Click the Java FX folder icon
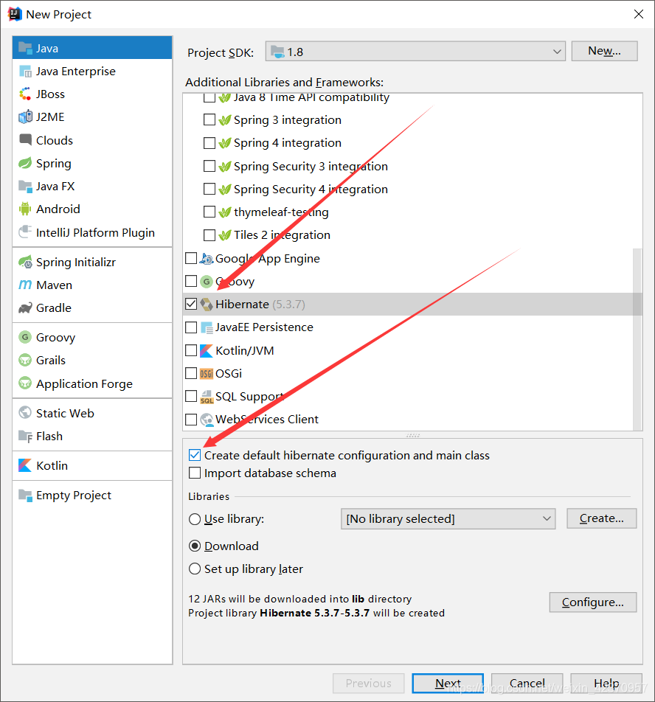This screenshot has width=655, height=702. 25,186
